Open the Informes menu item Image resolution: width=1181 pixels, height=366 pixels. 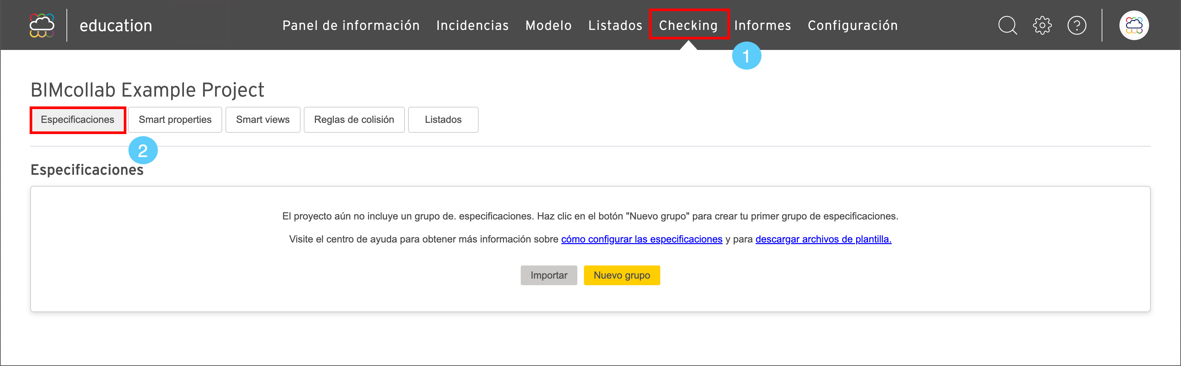pos(762,25)
